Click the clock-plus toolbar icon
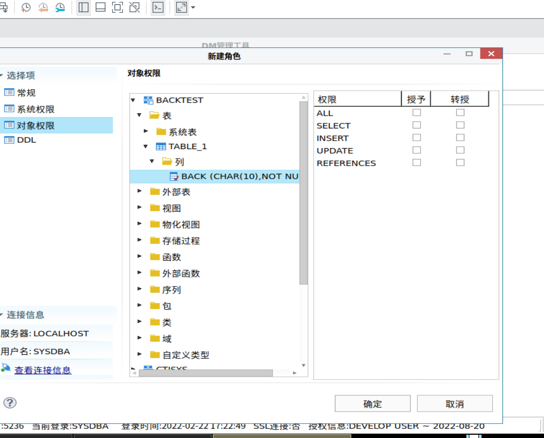Image resolution: width=544 pixels, height=438 pixels. pyautogui.click(x=26, y=8)
